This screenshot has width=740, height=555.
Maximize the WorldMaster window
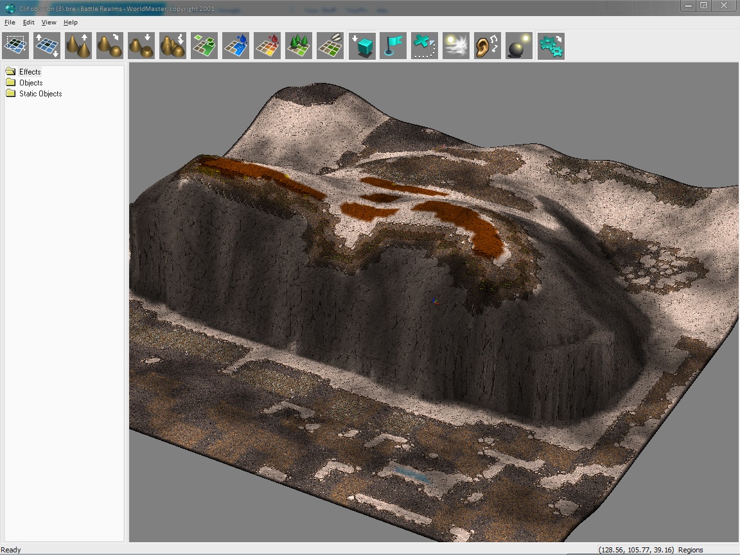703,6
